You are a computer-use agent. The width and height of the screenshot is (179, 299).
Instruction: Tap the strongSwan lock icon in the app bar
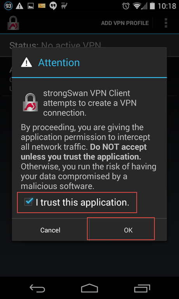tap(13, 23)
